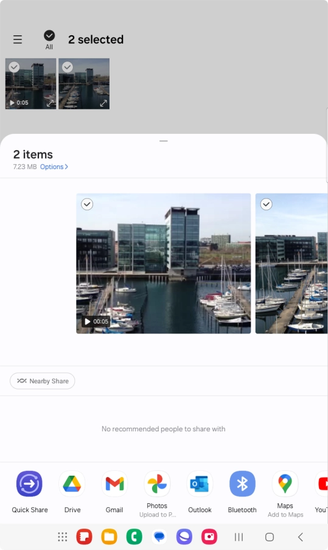
Task: Uncheck the second photo preview
Action: click(267, 204)
